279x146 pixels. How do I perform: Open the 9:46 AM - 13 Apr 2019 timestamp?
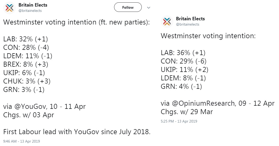22,141
